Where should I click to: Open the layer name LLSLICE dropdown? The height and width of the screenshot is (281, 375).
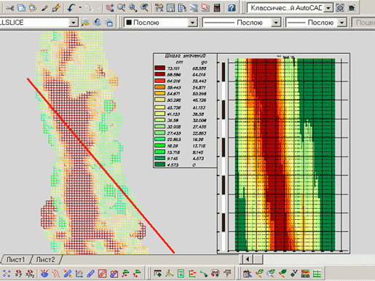click(x=73, y=23)
